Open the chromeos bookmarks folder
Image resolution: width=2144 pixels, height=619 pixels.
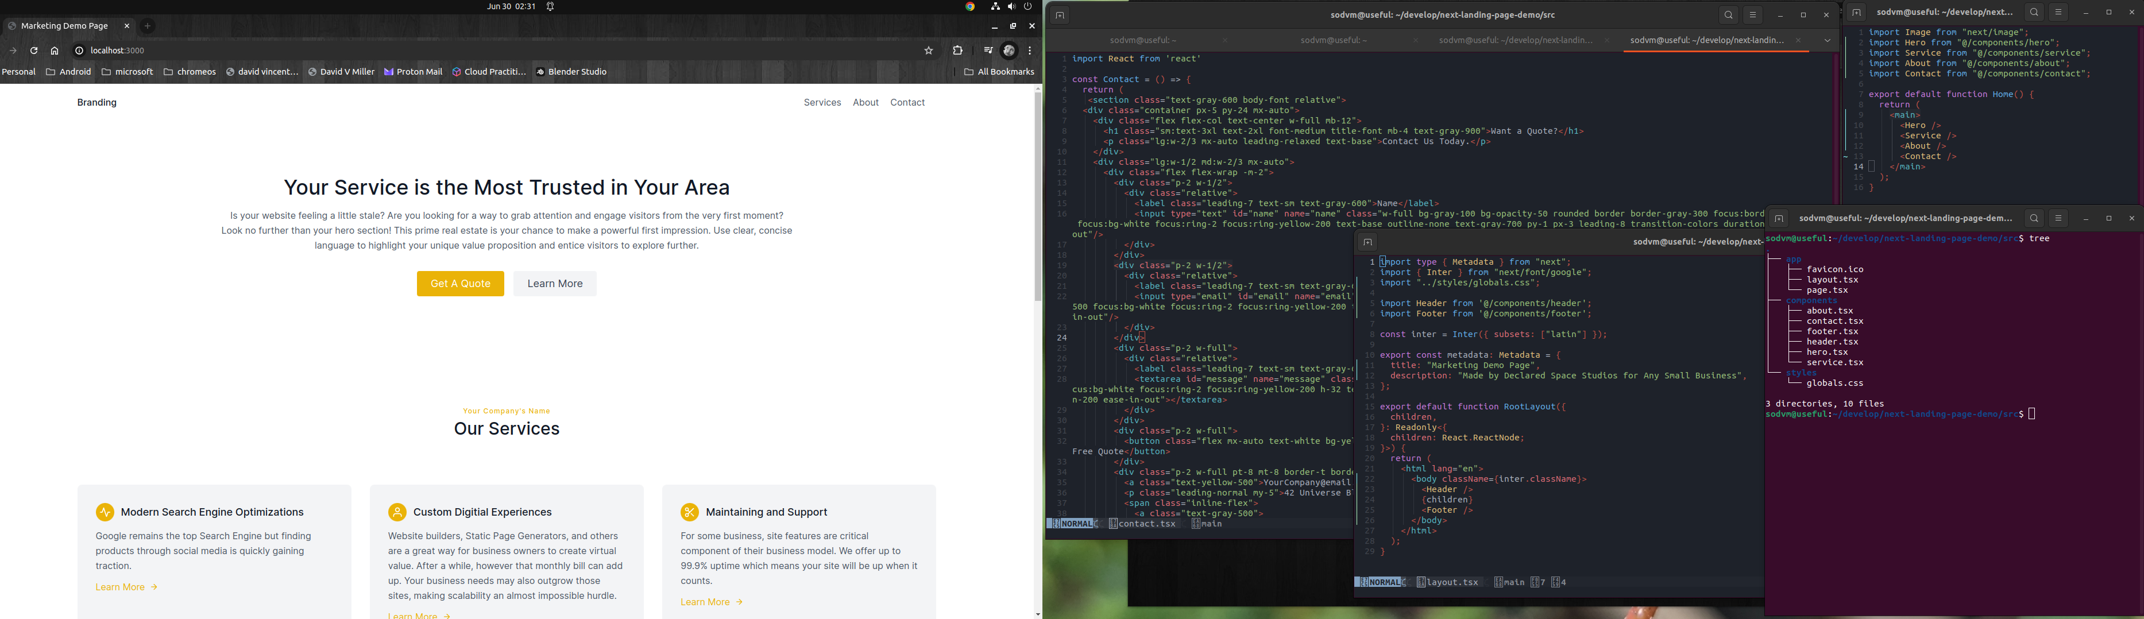point(190,72)
